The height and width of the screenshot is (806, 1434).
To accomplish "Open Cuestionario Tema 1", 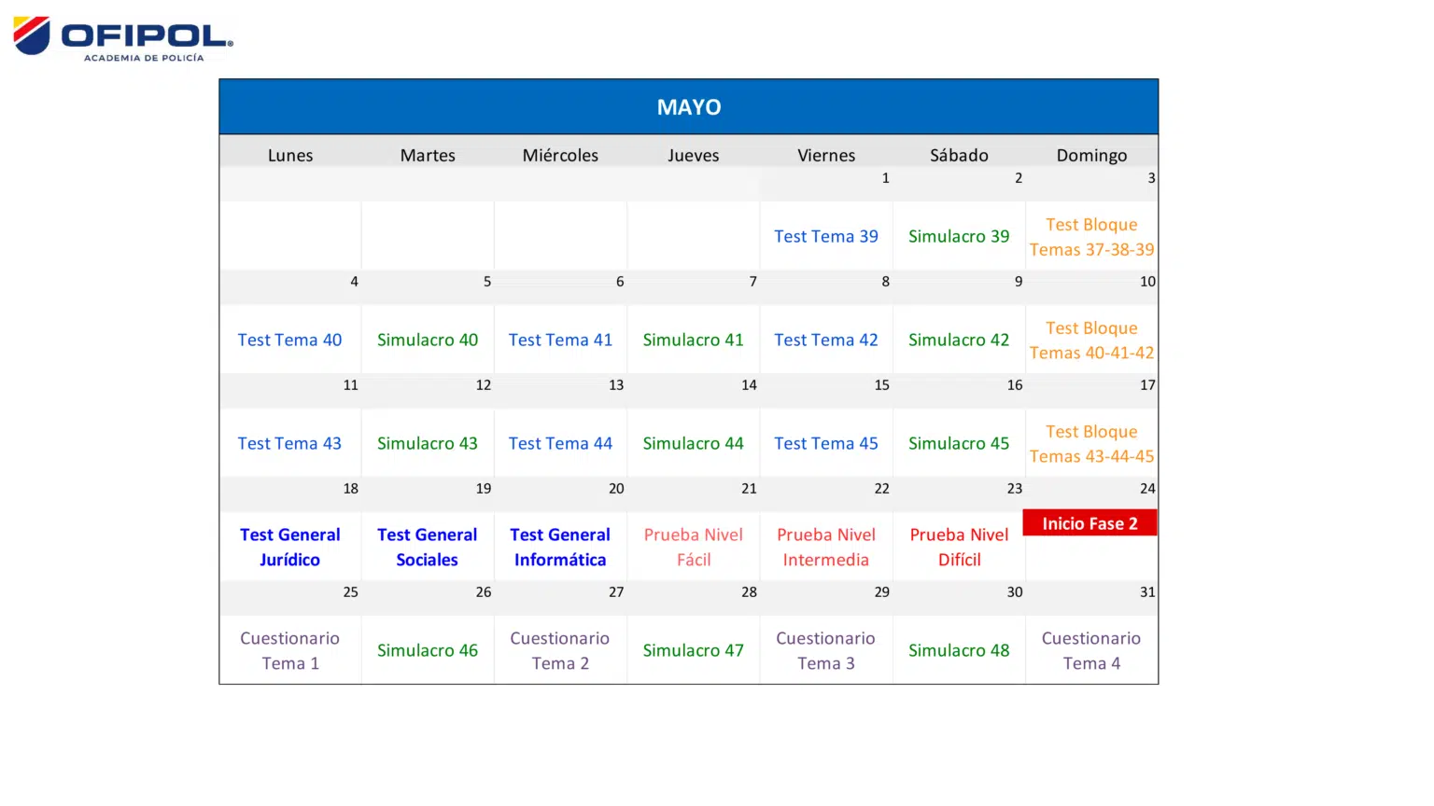I will point(289,650).
